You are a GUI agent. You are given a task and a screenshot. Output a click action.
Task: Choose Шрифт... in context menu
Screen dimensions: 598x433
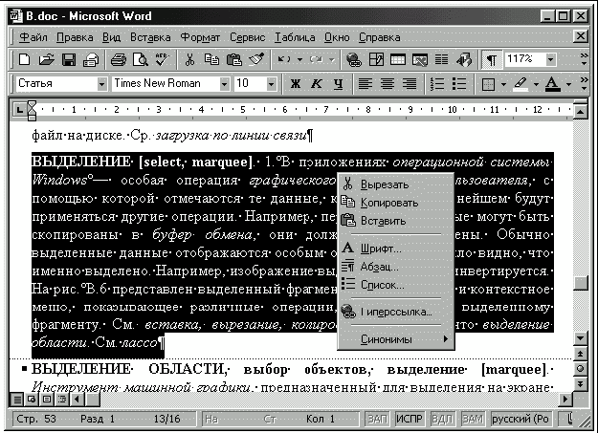(x=395, y=249)
